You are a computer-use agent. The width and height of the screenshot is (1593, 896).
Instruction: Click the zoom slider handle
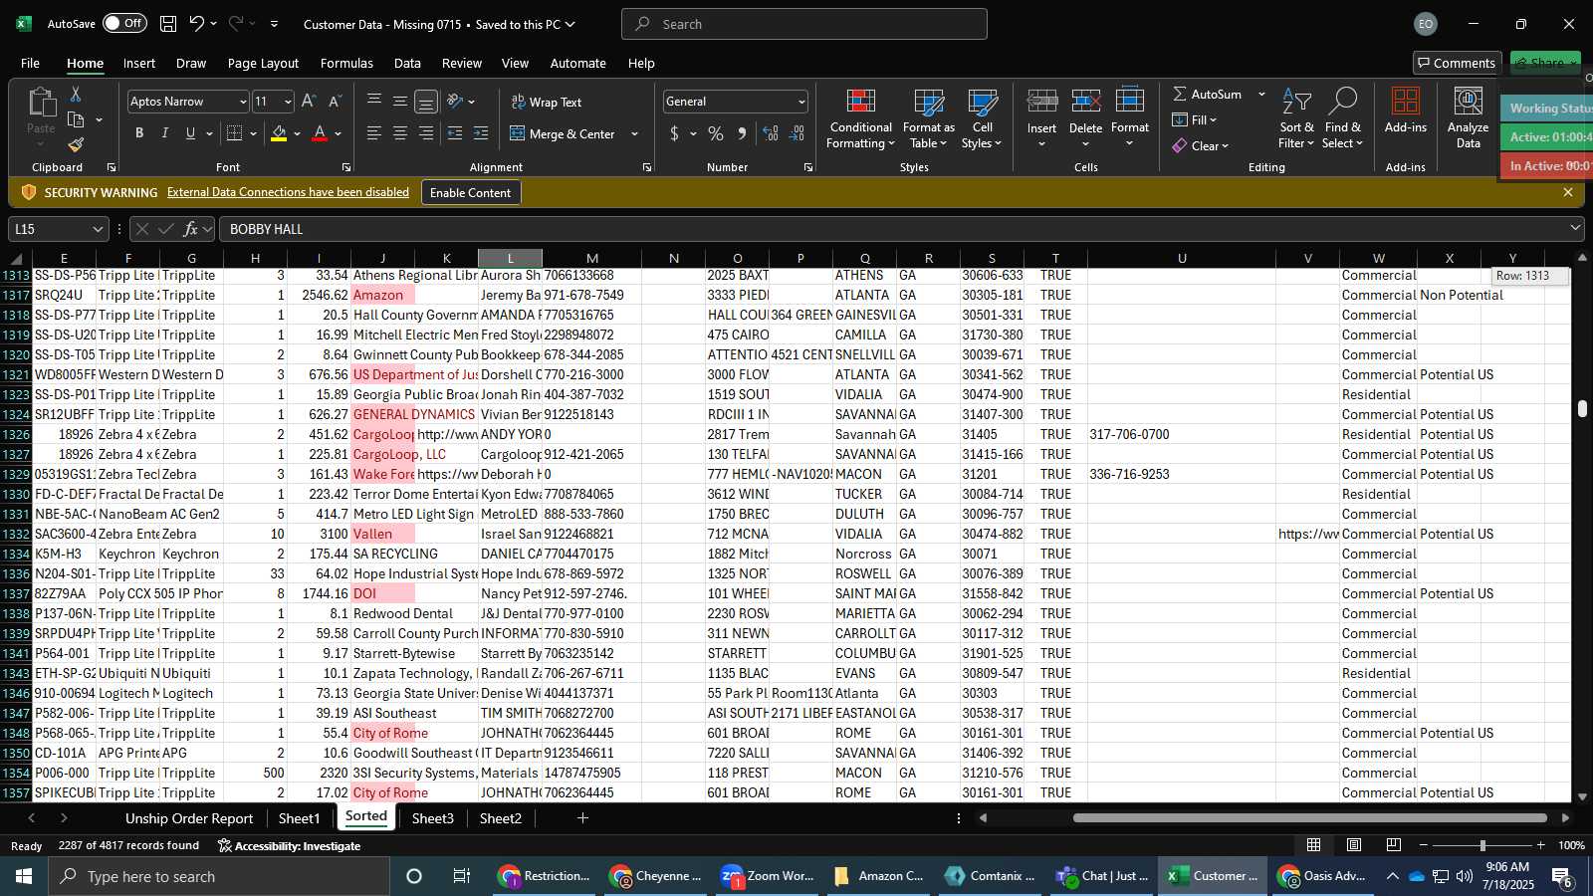pos(1482,845)
